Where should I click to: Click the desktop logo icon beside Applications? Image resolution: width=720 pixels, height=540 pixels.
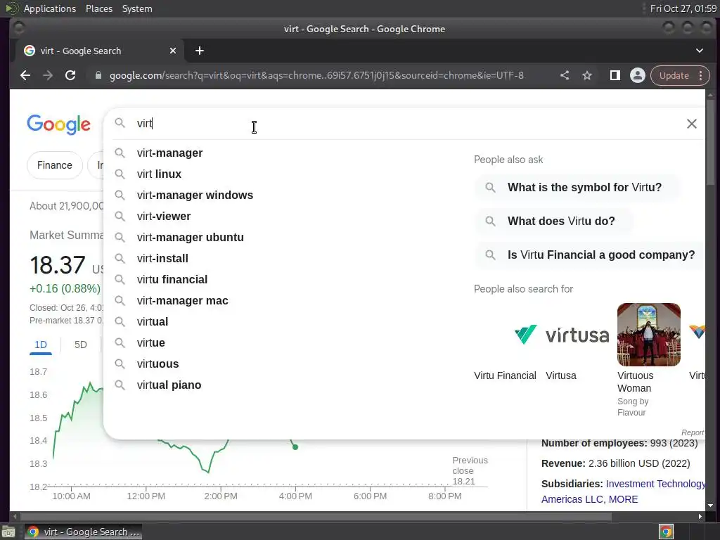(x=12, y=8)
